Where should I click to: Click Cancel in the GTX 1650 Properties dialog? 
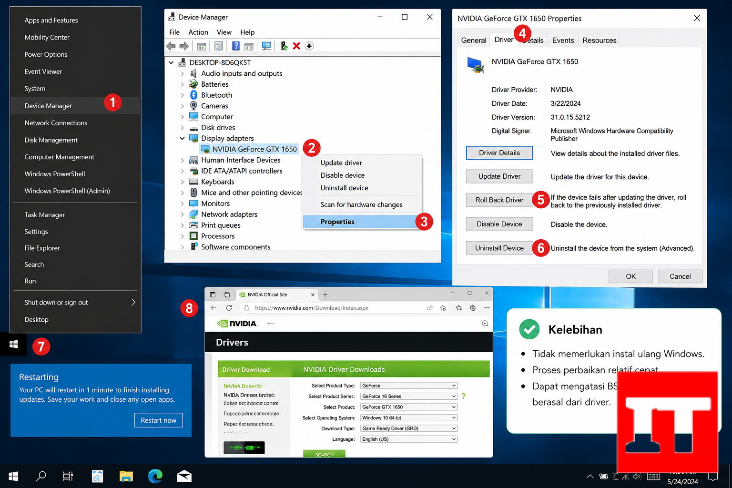(680, 276)
